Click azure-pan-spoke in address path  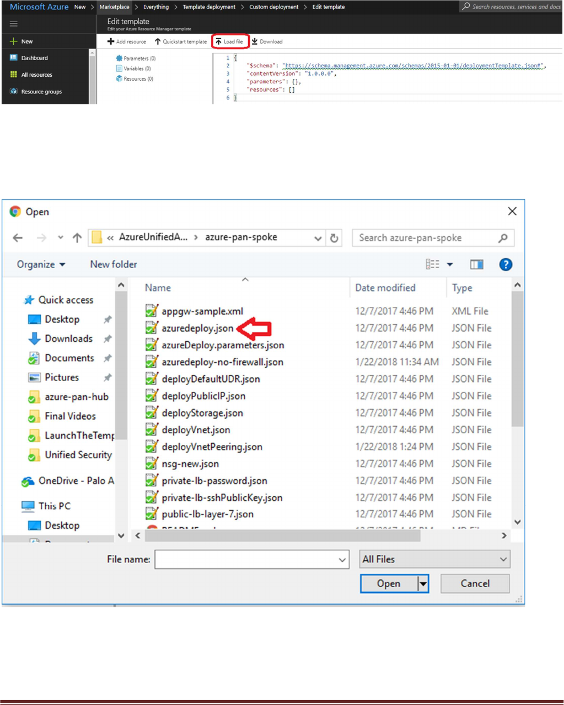(241, 237)
